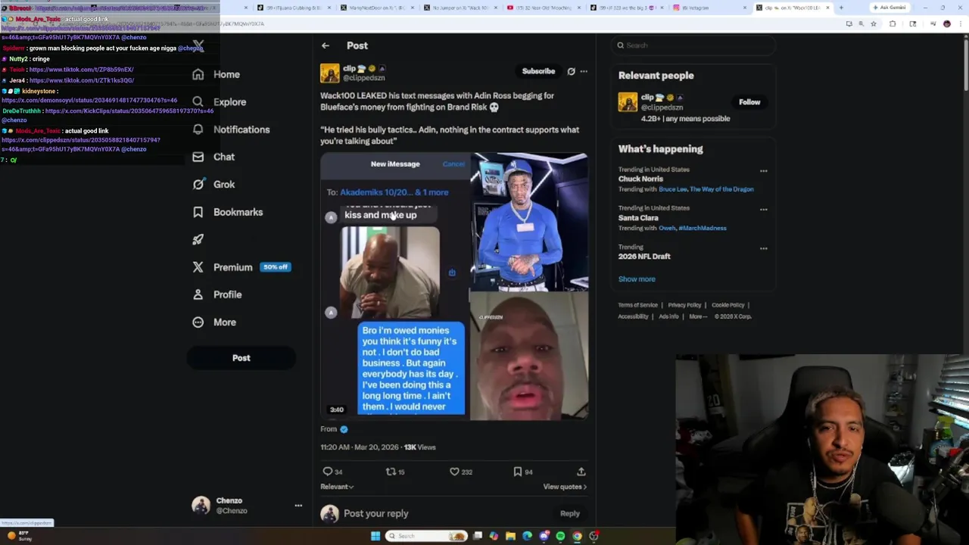
Task: Open File Explorer from taskbar
Action: pyautogui.click(x=510, y=536)
